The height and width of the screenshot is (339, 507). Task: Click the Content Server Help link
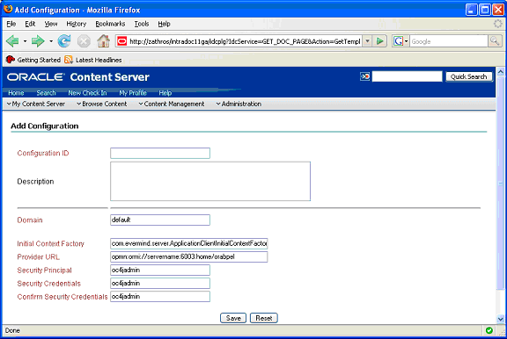tap(165, 93)
